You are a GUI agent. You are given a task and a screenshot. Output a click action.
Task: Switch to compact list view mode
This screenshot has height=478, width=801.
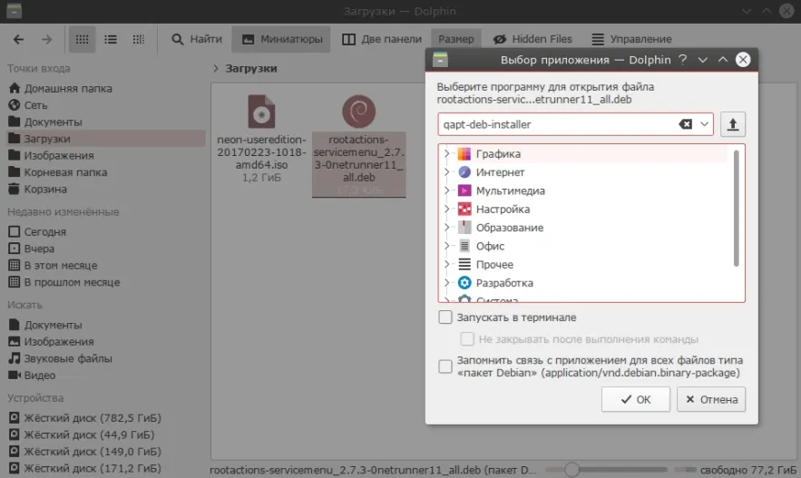[111, 39]
